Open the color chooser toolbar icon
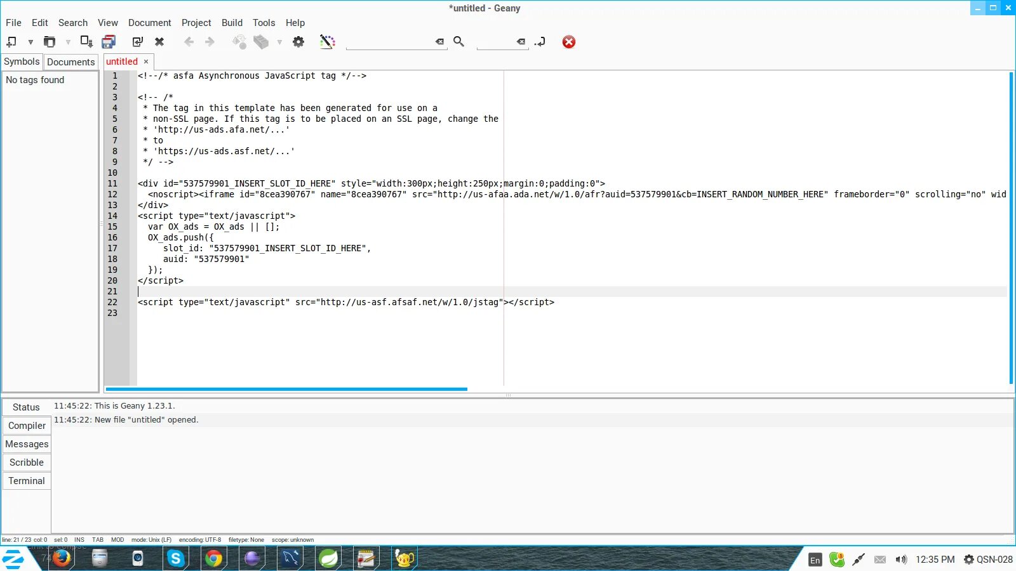Viewport: 1016px width, 571px height. click(x=328, y=42)
